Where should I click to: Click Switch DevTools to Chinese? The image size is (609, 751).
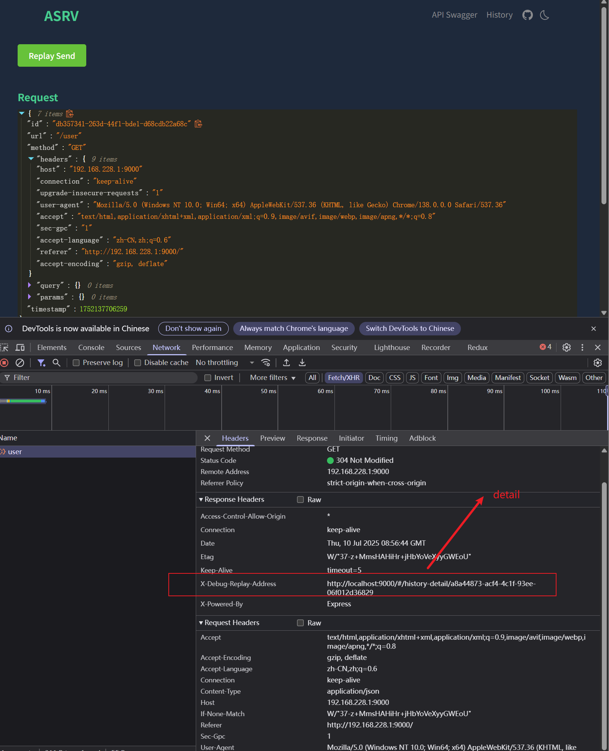pyautogui.click(x=410, y=329)
